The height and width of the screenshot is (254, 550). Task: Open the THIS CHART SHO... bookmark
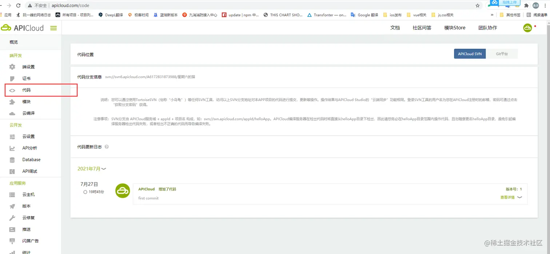pos(283,15)
